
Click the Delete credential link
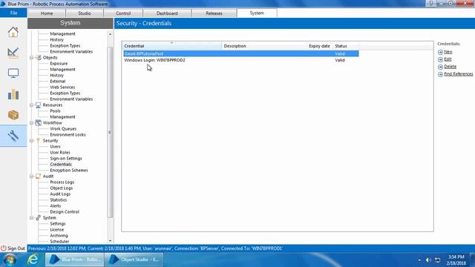pyautogui.click(x=451, y=67)
